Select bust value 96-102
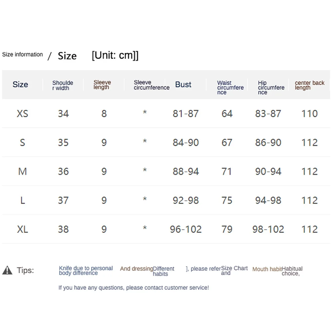 pyautogui.click(x=185, y=229)
